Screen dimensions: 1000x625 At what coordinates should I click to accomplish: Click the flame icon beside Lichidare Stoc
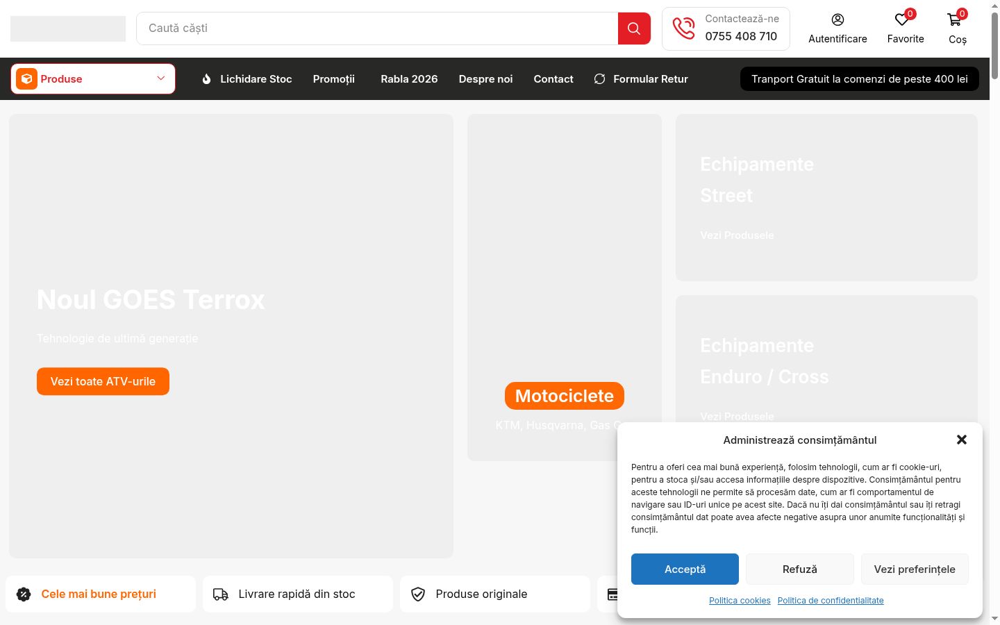pyautogui.click(x=206, y=79)
